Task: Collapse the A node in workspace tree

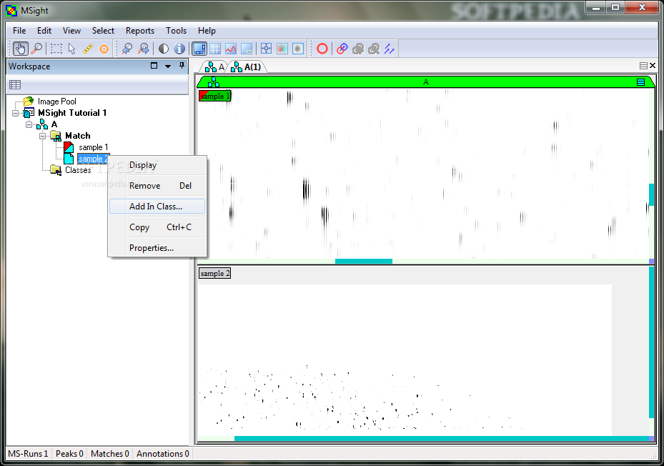Action: [29, 124]
